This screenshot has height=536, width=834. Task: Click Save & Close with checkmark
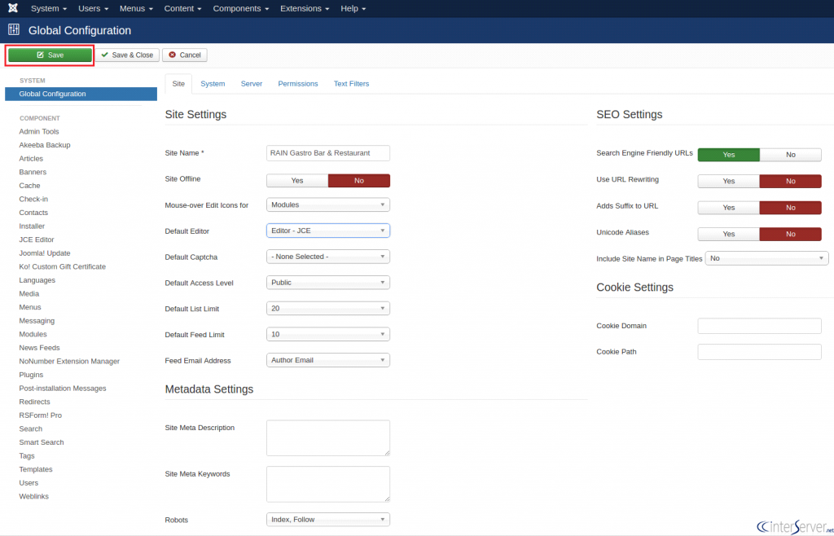(x=127, y=55)
